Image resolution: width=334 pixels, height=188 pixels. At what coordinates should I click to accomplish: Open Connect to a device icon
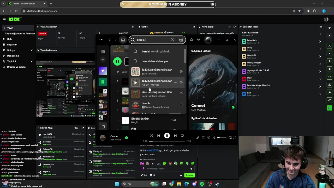point(209,138)
